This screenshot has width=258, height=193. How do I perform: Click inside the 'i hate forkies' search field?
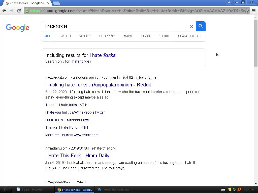(115, 26)
